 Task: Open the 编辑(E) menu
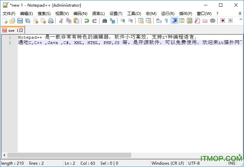pyautogui.click(x=26, y=14)
